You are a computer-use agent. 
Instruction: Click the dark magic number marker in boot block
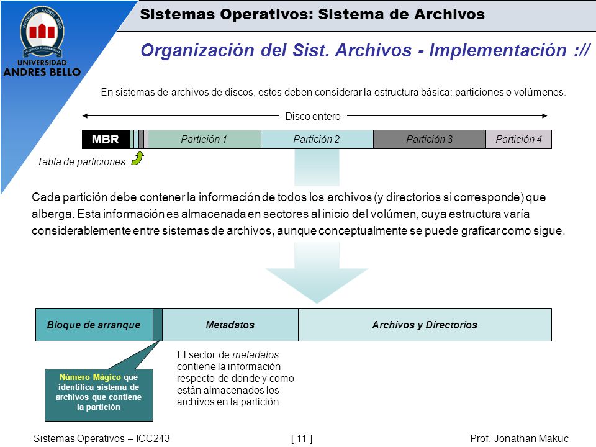157,325
